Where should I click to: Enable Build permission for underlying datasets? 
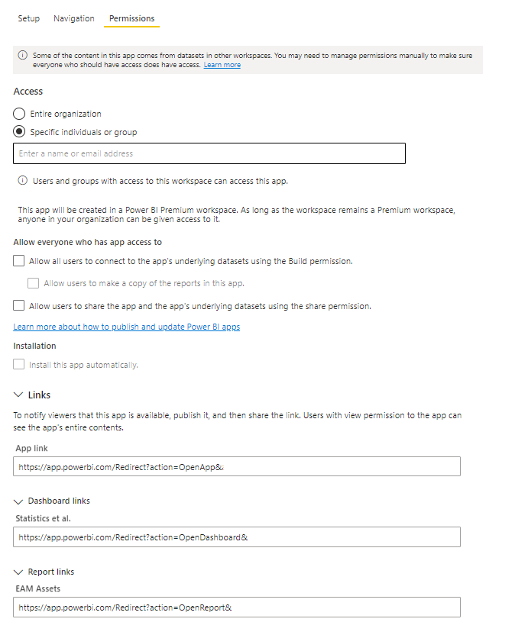(x=18, y=259)
